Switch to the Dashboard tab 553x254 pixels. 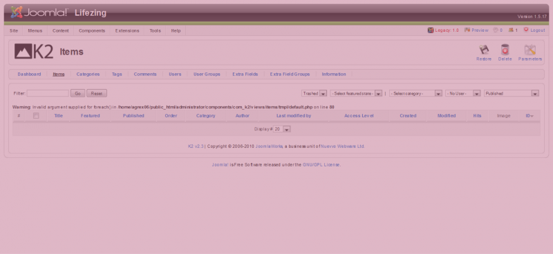click(29, 75)
